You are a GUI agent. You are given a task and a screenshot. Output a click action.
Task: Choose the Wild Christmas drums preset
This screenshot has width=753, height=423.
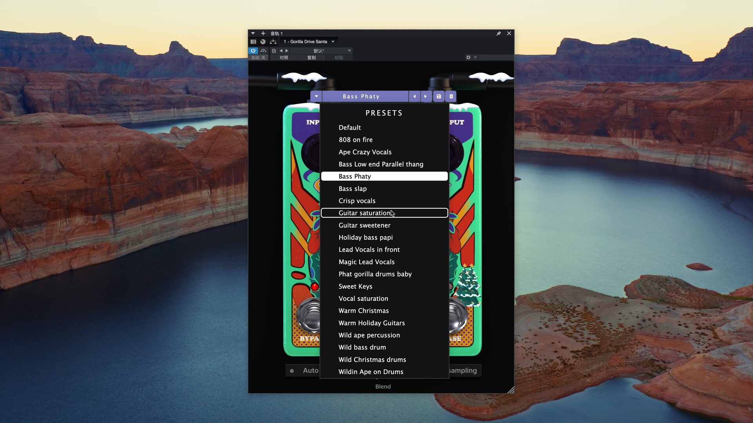point(372,360)
